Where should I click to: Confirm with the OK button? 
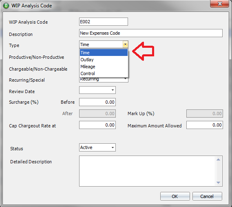[x=175, y=196]
